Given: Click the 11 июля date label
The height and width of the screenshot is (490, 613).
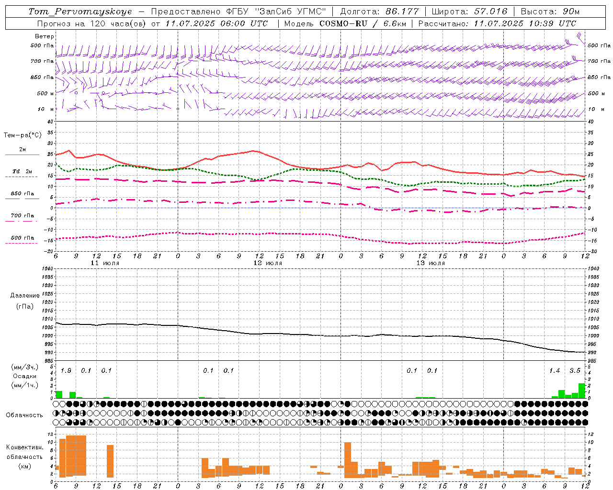Looking at the screenshot, I should [105, 263].
